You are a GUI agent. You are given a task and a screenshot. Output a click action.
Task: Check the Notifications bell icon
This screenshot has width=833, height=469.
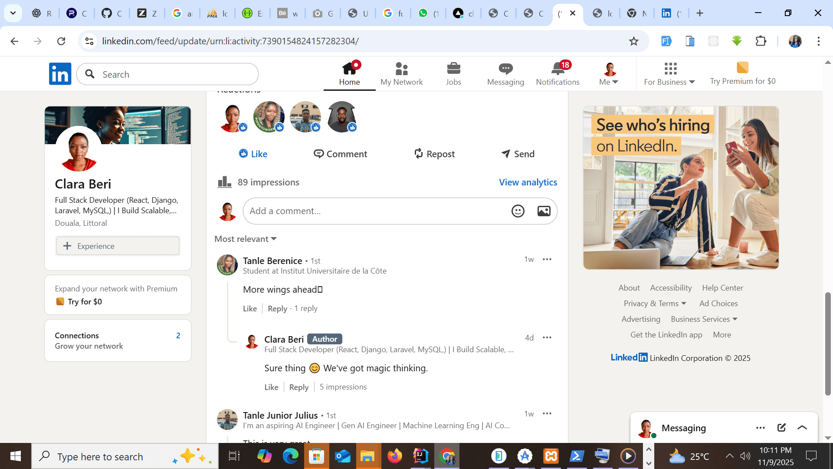coord(558,69)
